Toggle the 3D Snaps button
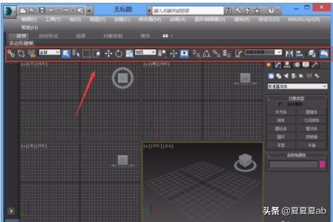 (x=196, y=53)
